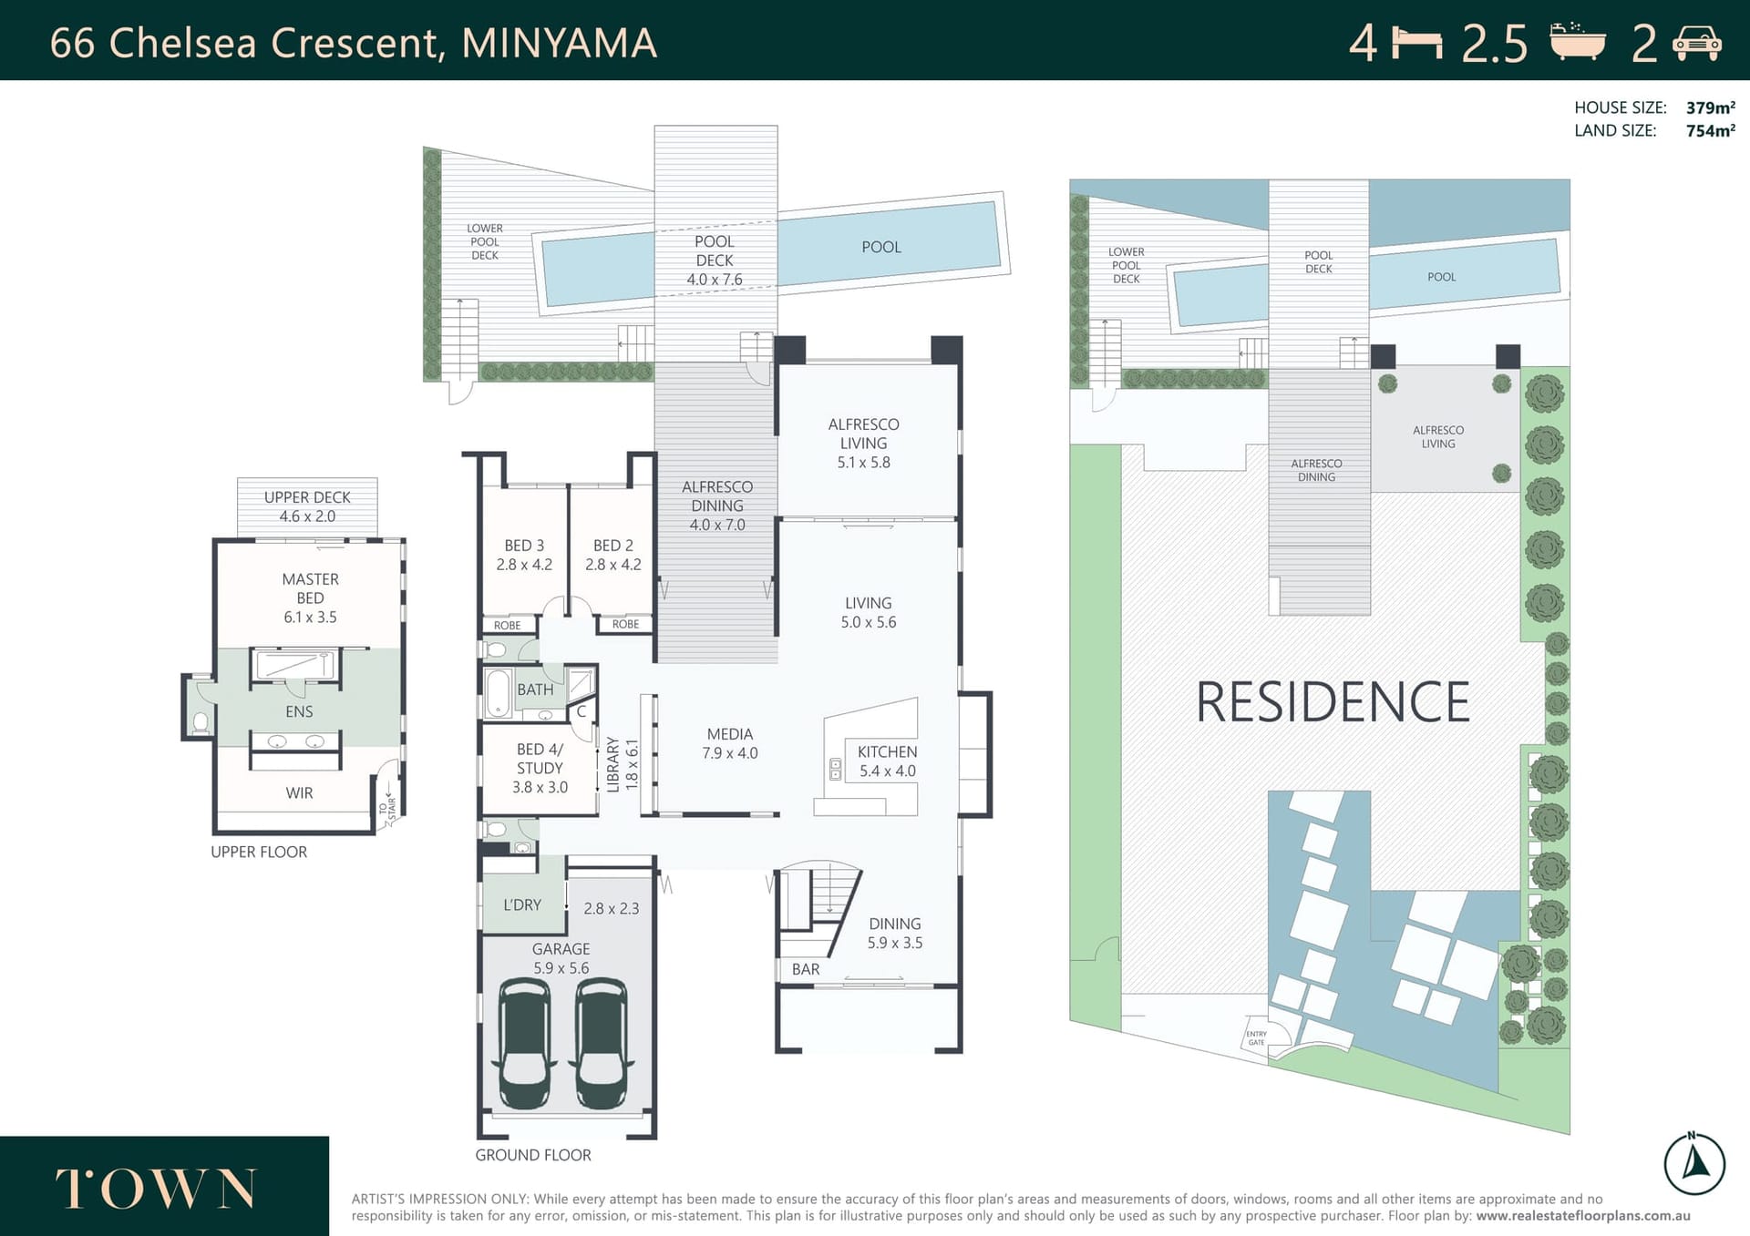The height and width of the screenshot is (1236, 1750).
Task: Click the GARAGE 5.9 x 5.6 label
Action: tap(561, 958)
